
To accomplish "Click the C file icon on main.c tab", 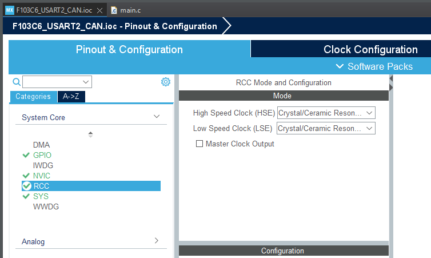I will [114, 10].
